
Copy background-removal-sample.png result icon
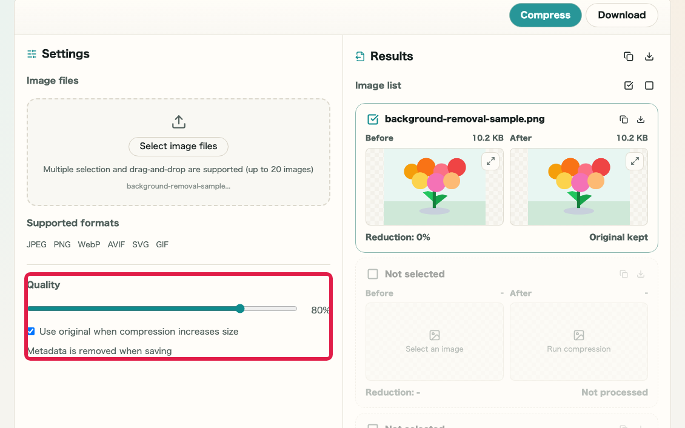623,119
